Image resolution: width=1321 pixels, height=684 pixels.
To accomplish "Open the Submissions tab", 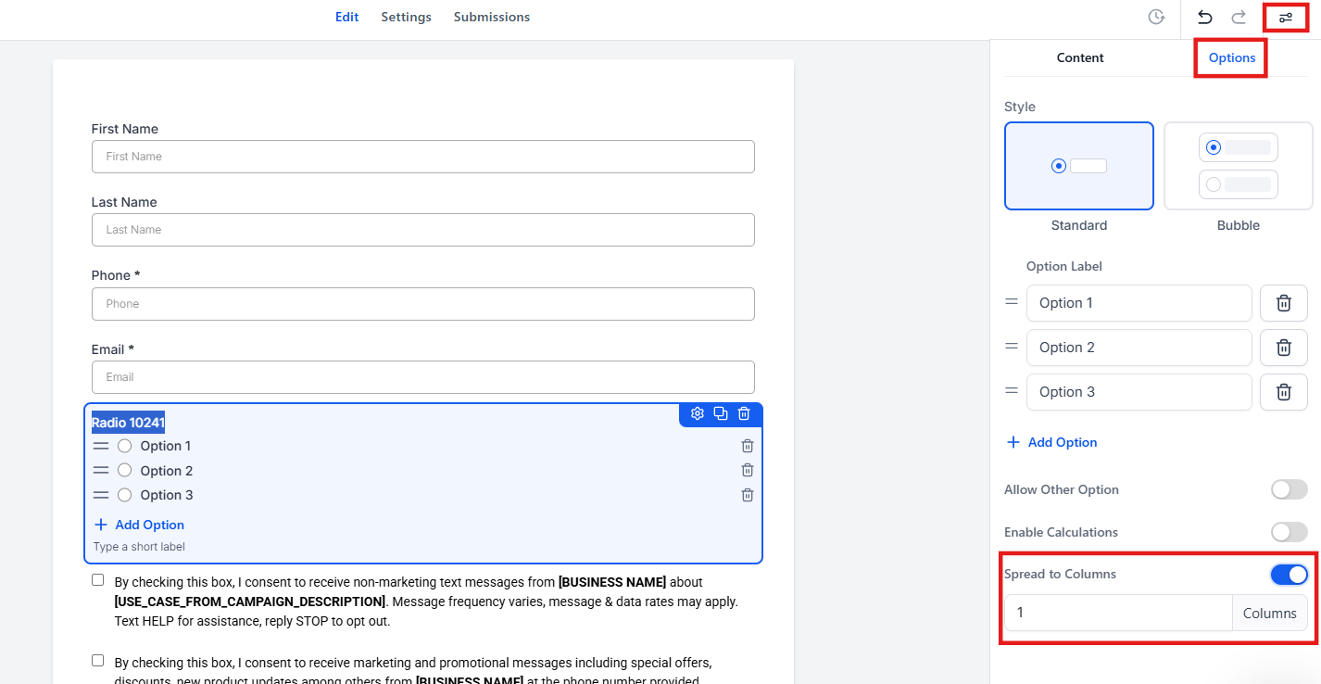I will point(491,17).
